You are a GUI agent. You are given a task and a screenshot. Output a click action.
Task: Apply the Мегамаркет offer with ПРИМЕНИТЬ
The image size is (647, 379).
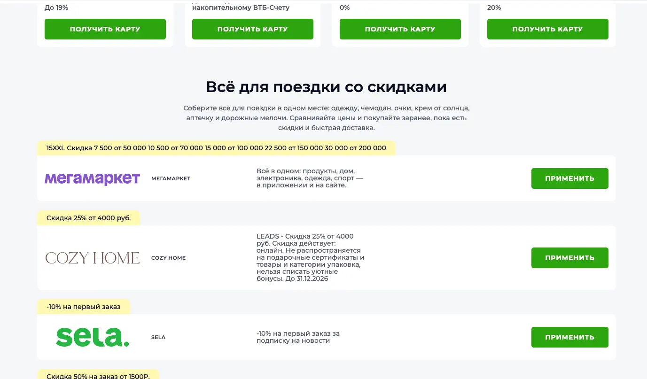570,178
